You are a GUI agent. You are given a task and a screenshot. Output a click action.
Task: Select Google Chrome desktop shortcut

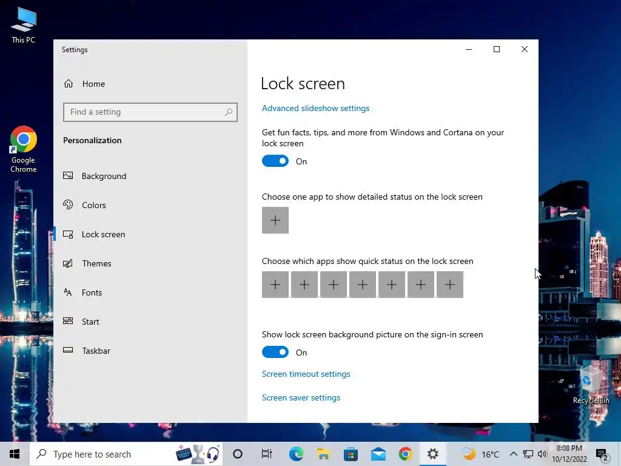pos(24,149)
